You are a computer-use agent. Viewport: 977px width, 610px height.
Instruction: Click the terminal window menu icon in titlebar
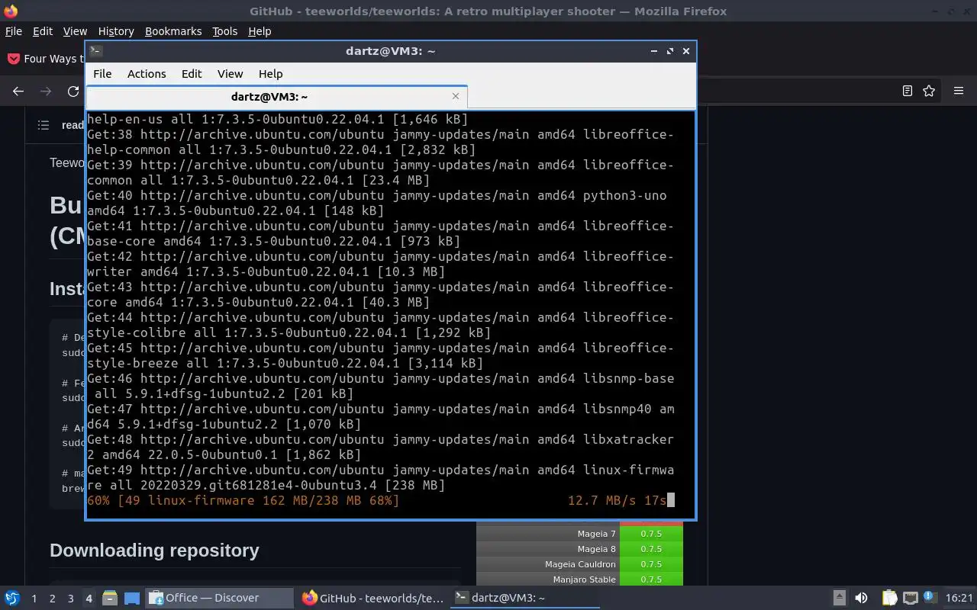point(96,51)
